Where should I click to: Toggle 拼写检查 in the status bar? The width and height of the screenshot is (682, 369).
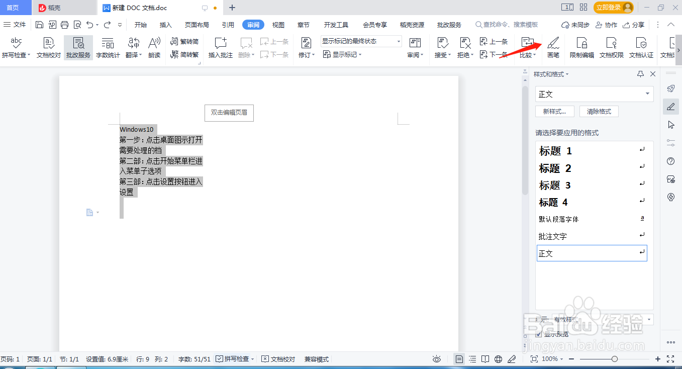[x=234, y=359]
